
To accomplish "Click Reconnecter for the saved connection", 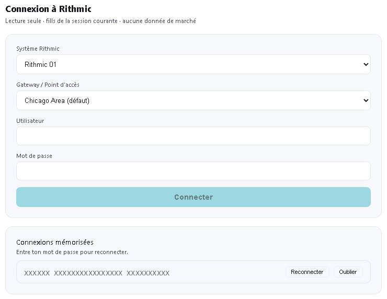I will click(x=307, y=272).
